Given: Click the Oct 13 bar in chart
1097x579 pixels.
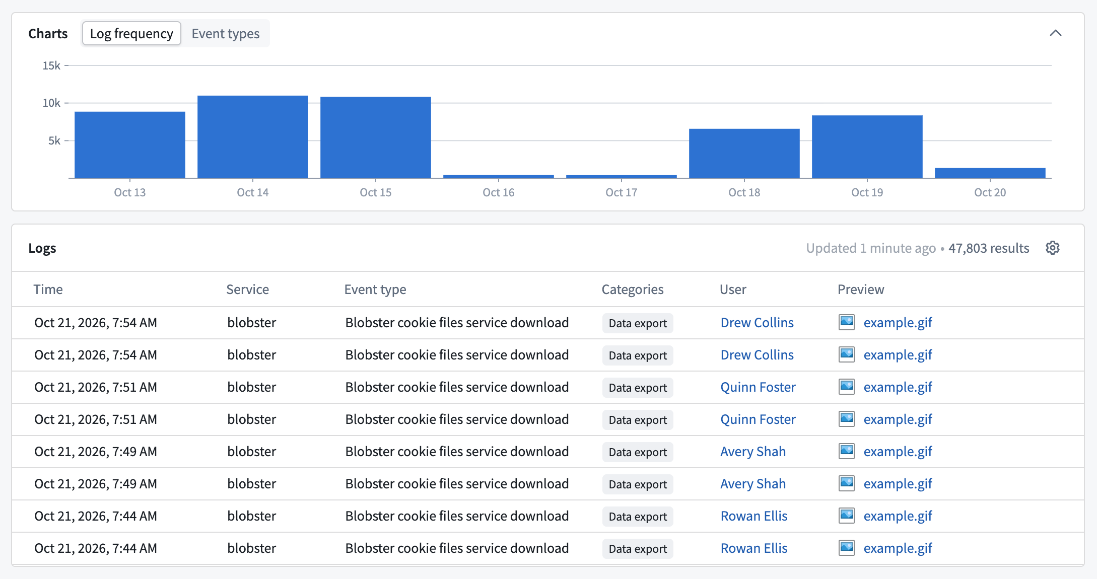Looking at the screenshot, I should tap(130, 145).
